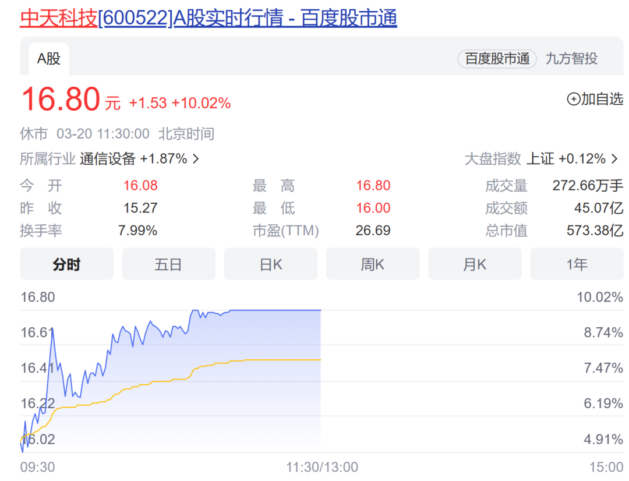The height and width of the screenshot is (481, 629).
Task: Click y-axis label 16.41
Action: click(x=37, y=368)
